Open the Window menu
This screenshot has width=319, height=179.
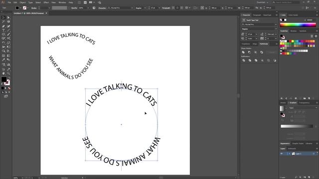(x=62, y=2)
